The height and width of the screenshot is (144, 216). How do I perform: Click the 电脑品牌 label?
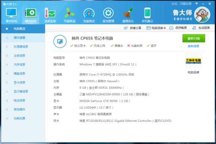click(x=193, y=72)
